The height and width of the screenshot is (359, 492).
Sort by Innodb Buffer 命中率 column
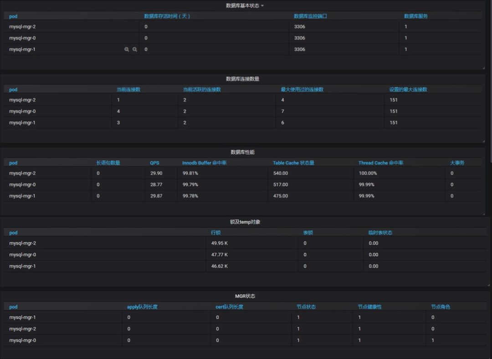click(205, 163)
